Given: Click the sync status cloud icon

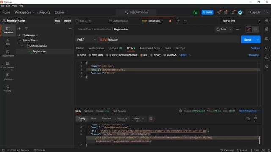Looking at the screenshot, I should 195,12.
